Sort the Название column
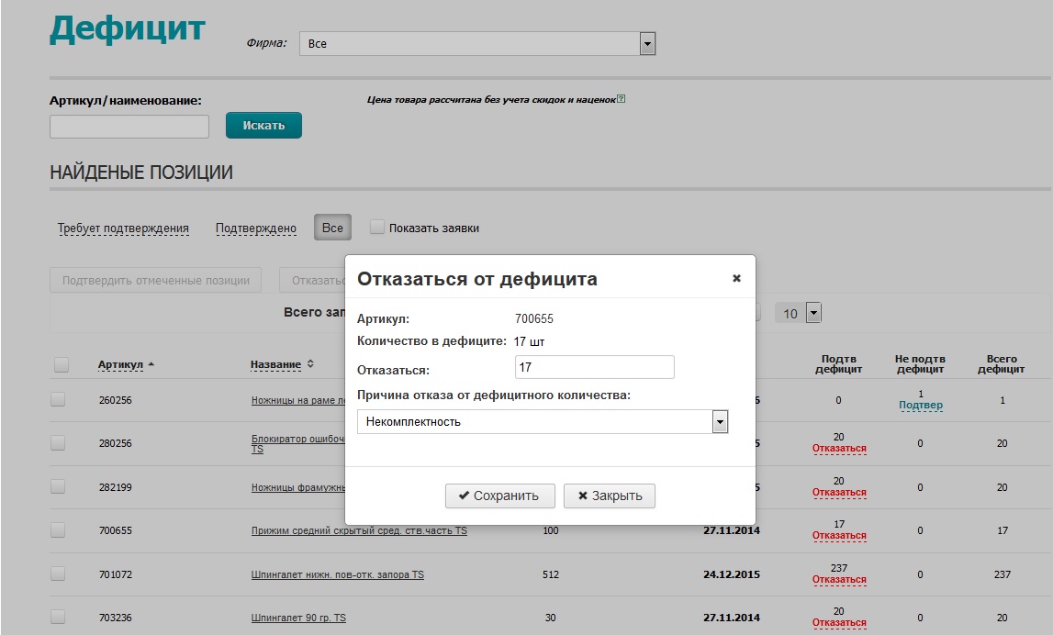The image size is (1053, 635). click(310, 365)
